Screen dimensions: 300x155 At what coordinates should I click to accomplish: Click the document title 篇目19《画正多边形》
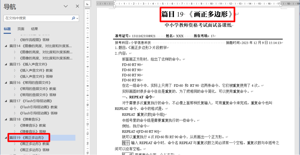[x=198, y=14]
